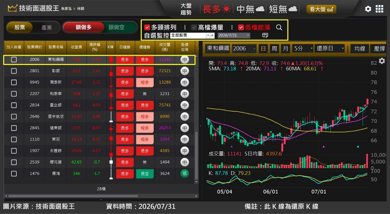Image resolution: width=390 pixels, height=214 pixels.
Task: Open the column edit table icon
Action: [265, 35]
